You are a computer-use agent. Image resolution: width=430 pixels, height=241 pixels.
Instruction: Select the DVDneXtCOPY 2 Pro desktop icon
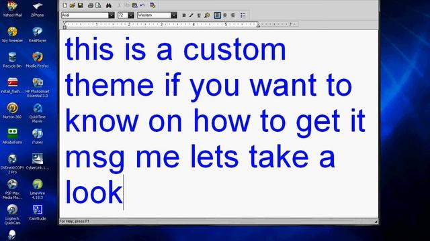click(12, 163)
